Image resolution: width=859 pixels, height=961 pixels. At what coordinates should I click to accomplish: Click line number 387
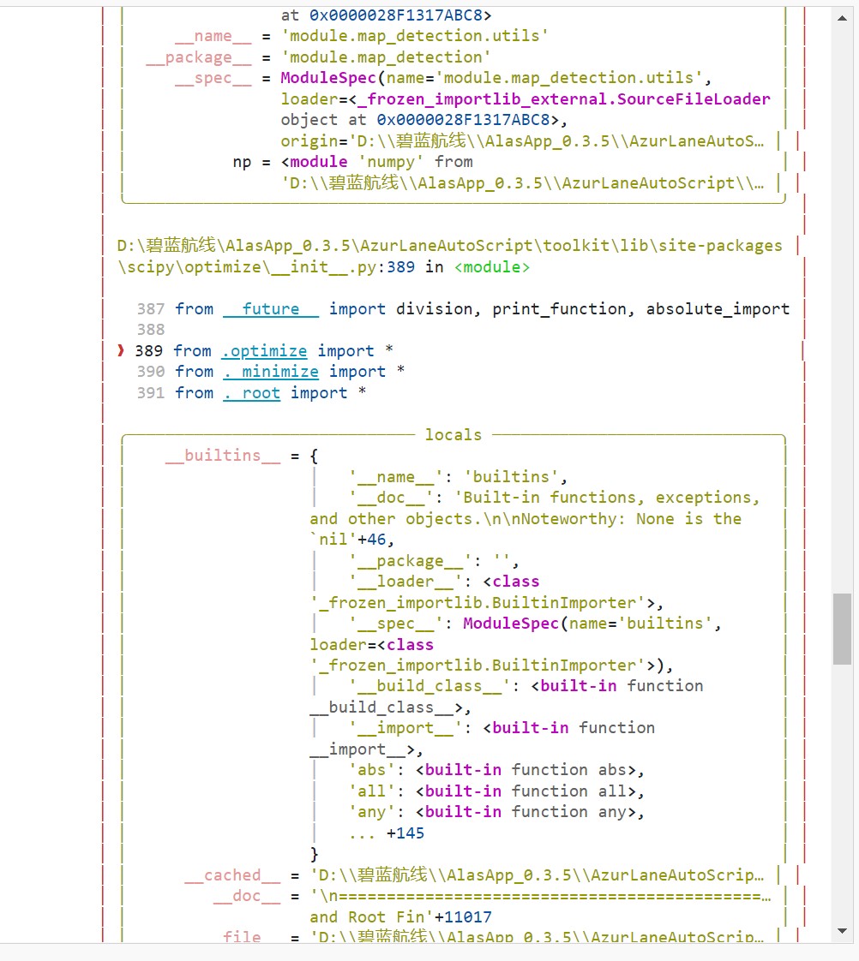[150, 309]
